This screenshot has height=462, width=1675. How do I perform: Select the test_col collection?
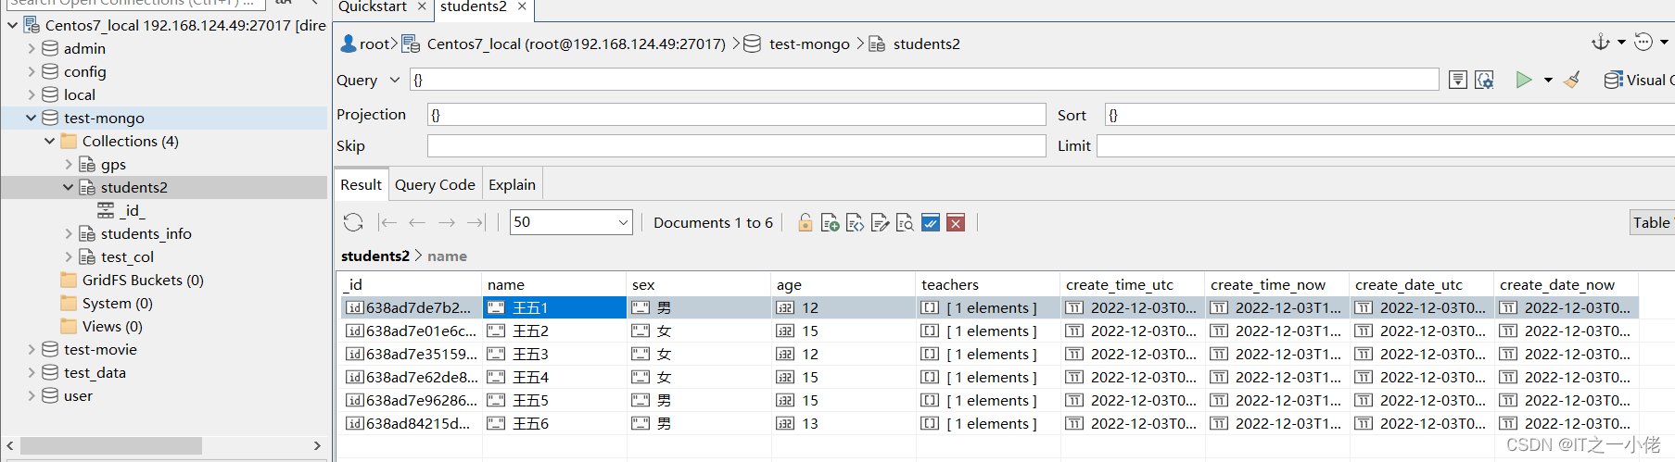click(127, 256)
